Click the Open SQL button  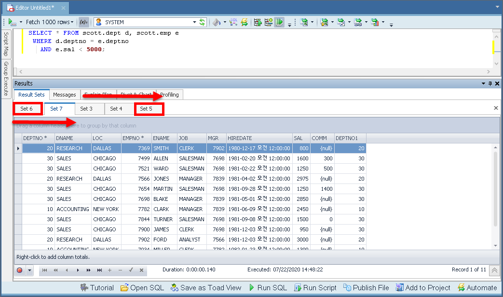pos(142,288)
